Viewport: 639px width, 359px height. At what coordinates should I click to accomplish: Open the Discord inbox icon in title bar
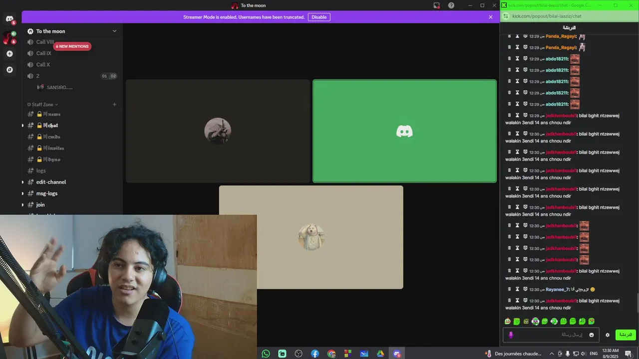tap(437, 5)
